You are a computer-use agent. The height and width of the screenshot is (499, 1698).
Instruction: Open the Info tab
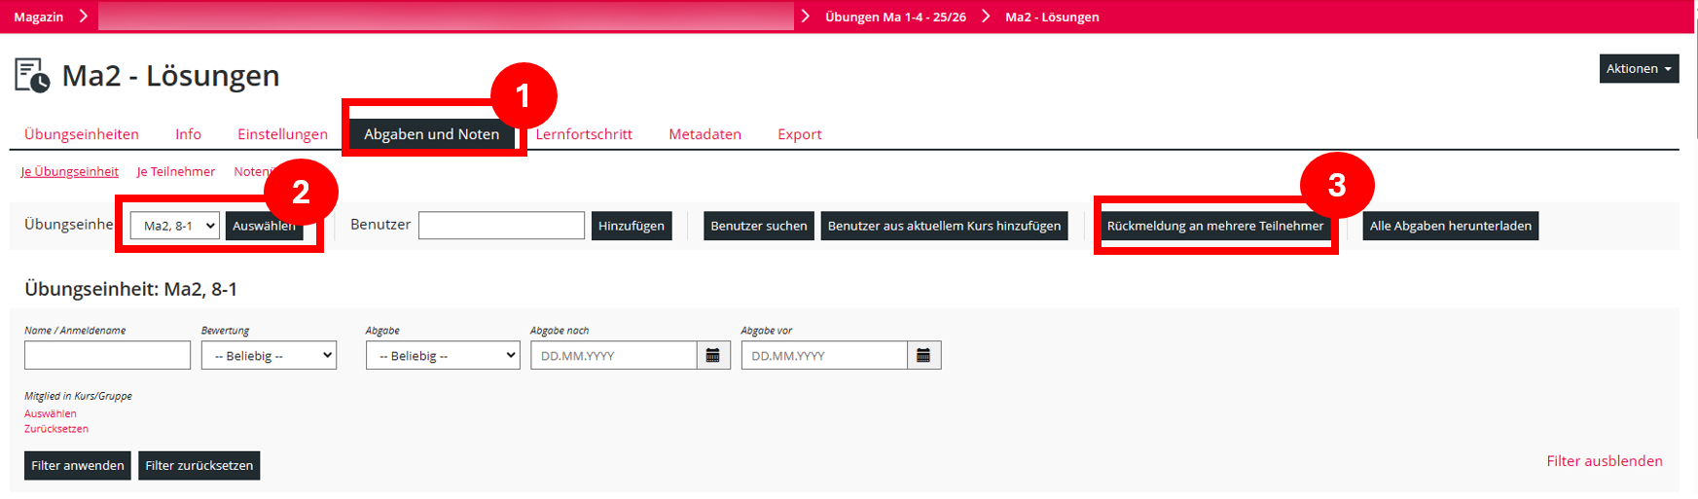[x=189, y=134]
